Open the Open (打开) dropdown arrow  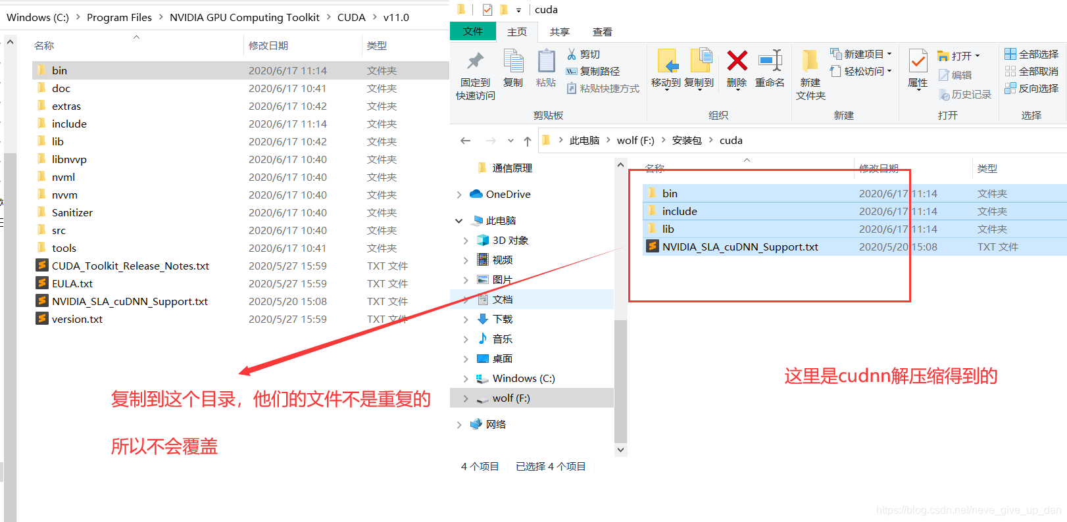click(x=978, y=56)
